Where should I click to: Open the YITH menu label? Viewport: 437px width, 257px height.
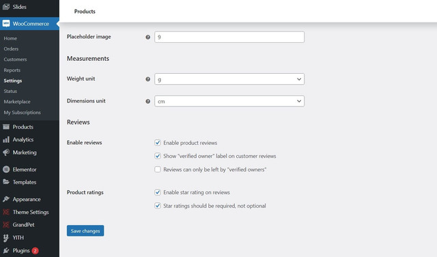[18, 238]
